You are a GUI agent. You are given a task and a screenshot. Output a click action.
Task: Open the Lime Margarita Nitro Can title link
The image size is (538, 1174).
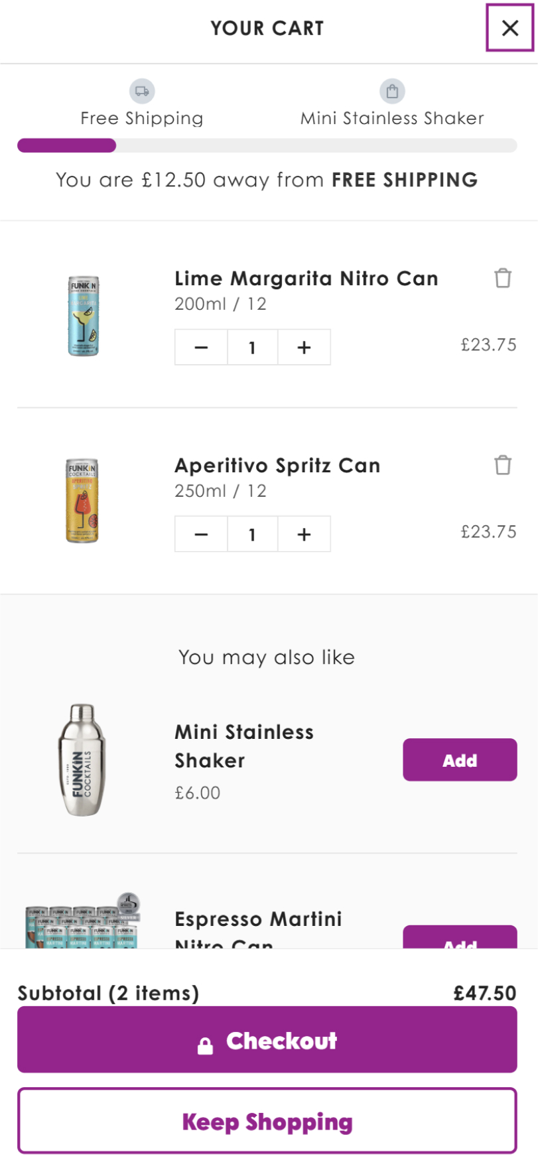point(306,279)
